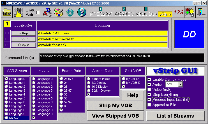Click the red 123 icon
The height and width of the screenshot is (124, 208).
pyautogui.click(x=178, y=12)
